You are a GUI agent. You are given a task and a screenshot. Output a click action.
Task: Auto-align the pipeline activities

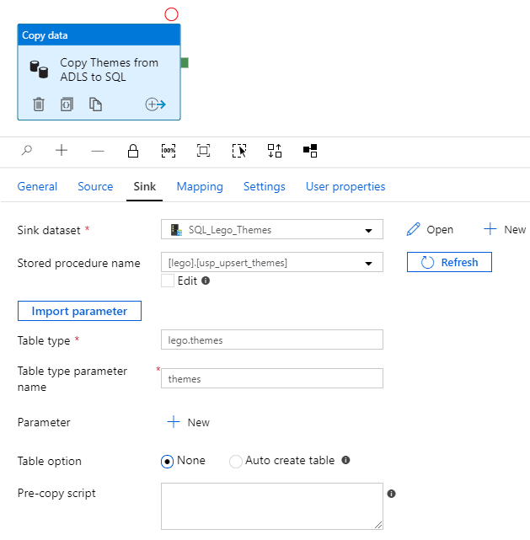click(x=275, y=151)
